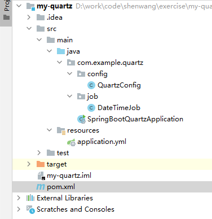Click the Scratches and Consoles icon
This screenshot has height=219, width=212.
click(x=30, y=209)
